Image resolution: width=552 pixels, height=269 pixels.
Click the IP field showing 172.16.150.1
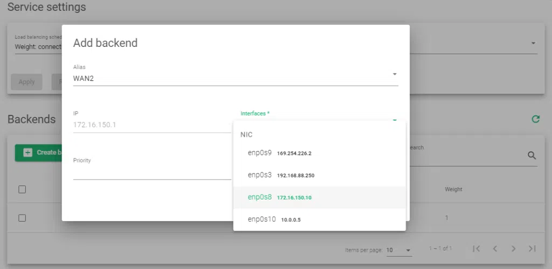point(152,125)
